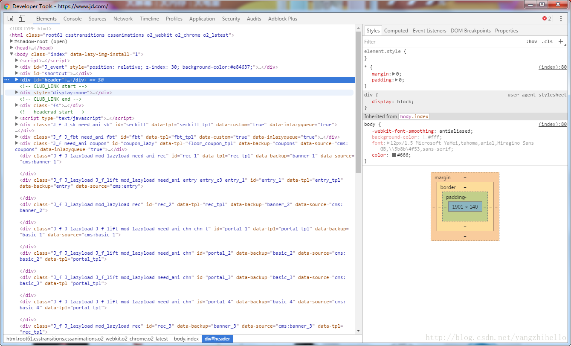
Task: Expand the div id="fbt" node
Action: point(17,137)
